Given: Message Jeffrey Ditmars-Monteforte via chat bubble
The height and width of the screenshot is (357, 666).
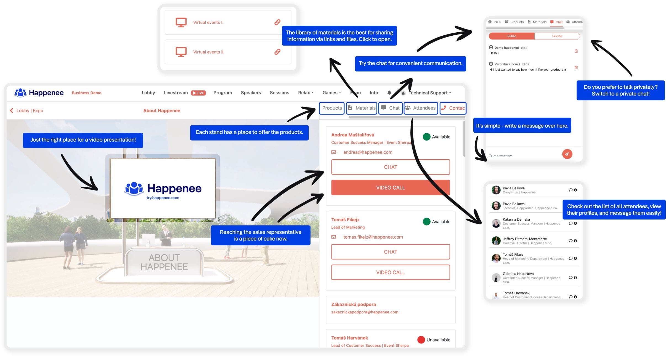Looking at the screenshot, I should click(570, 241).
